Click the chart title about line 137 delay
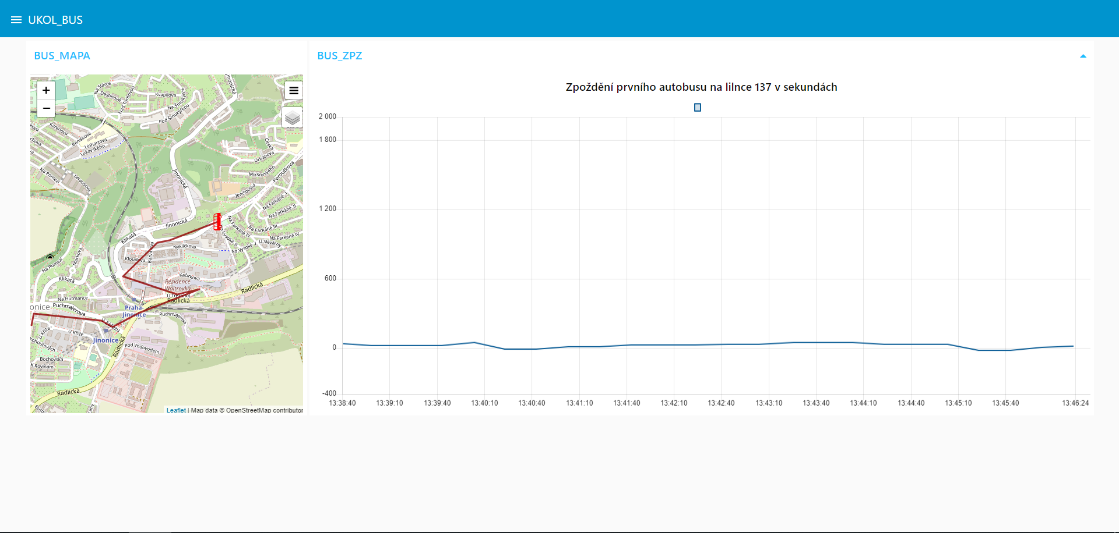 (701, 87)
